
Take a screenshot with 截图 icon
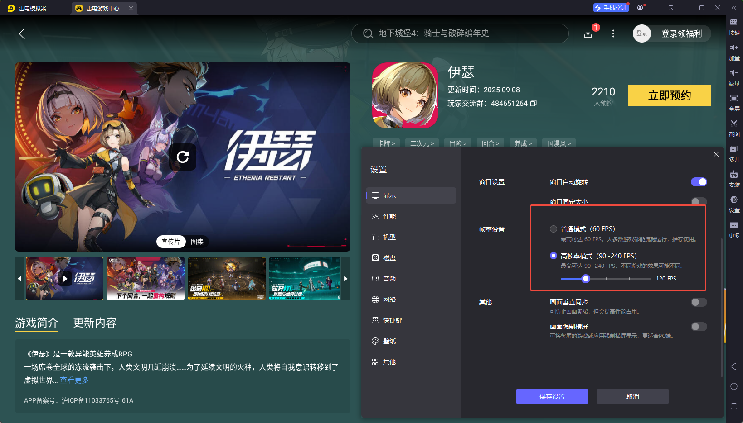734,128
